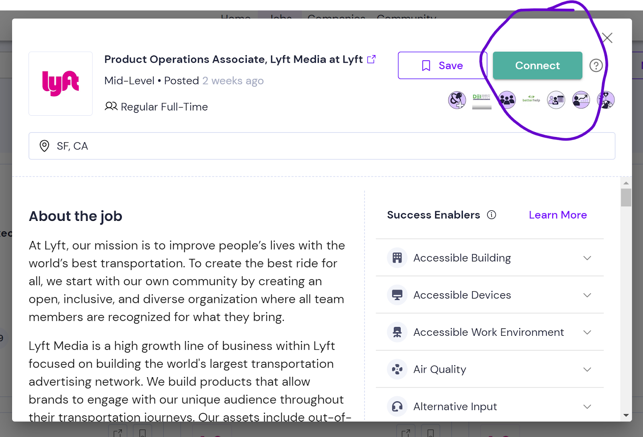This screenshot has height=437, width=643.
Task: Click the group of people benefit badge
Action: (507, 100)
